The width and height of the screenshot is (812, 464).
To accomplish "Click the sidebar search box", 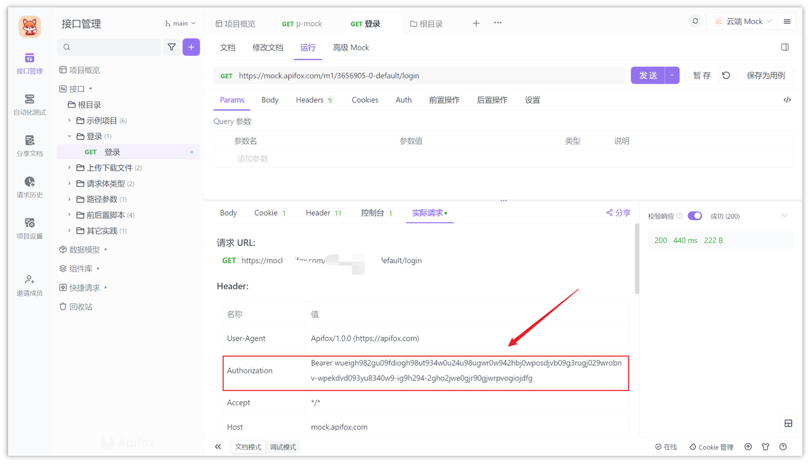I will coord(108,47).
